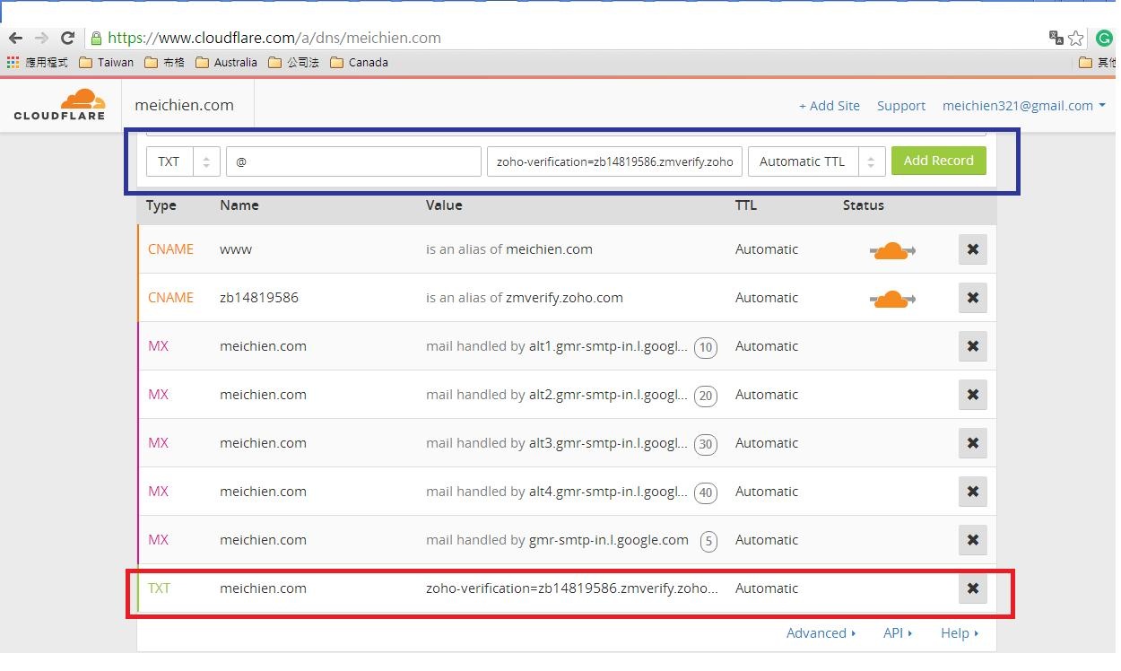The width and height of the screenshot is (1121, 671).
Task: Click the TTL column header
Action: pyautogui.click(x=746, y=205)
